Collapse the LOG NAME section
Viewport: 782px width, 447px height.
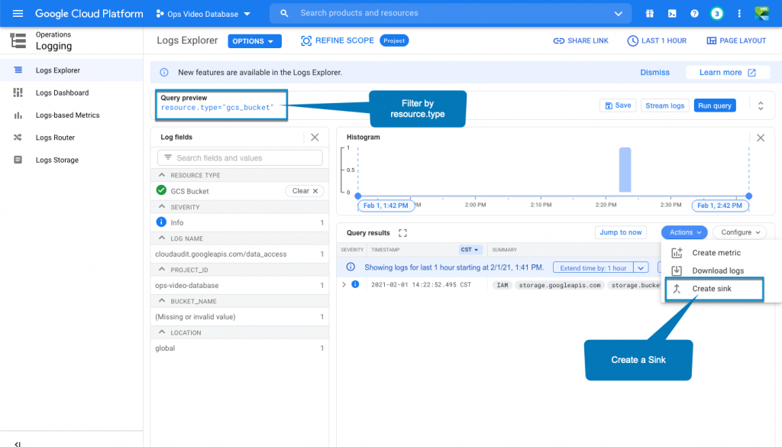[x=162, y=238]
